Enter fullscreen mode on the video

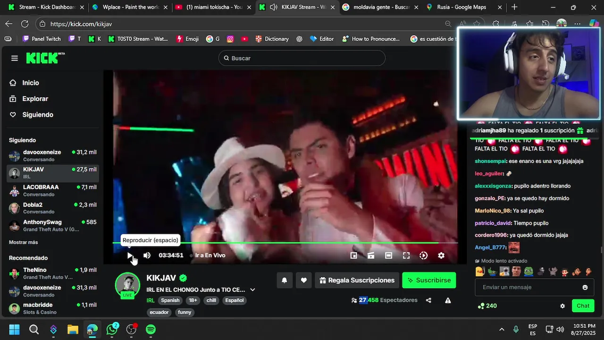tap(406, 255)
